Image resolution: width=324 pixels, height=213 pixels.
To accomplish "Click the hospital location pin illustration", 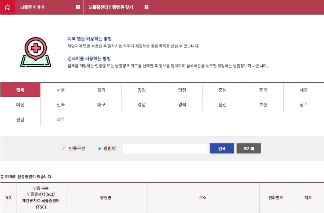I will click(x=36, y=52).
